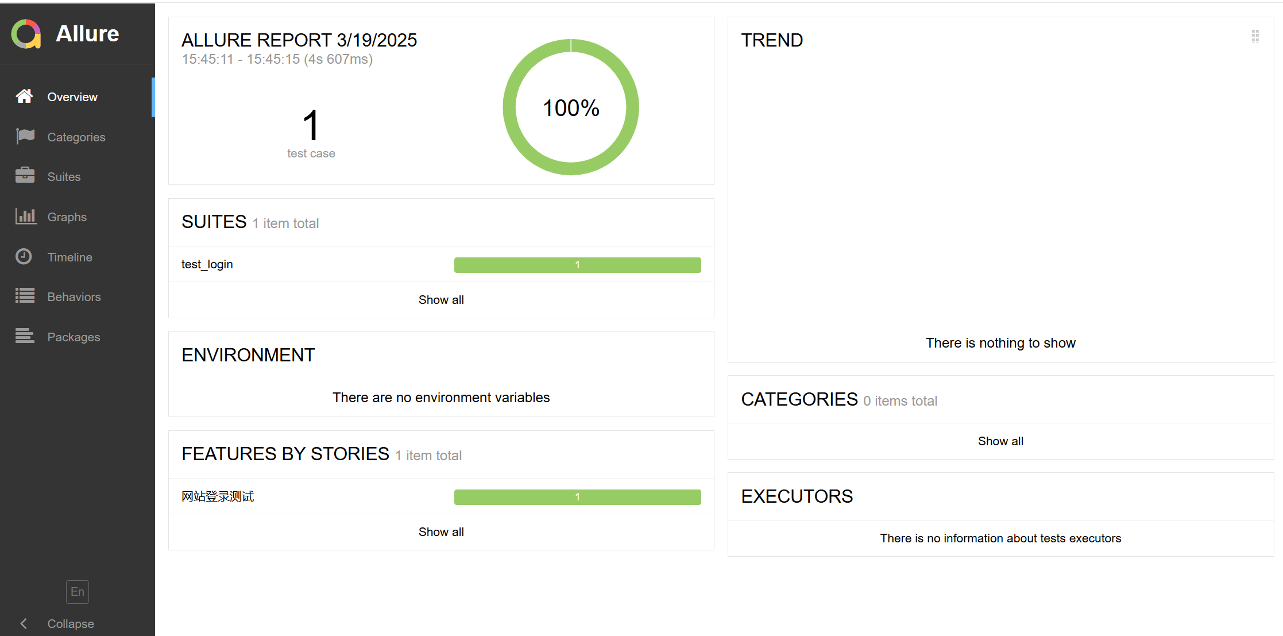Open Suites via the briefcase icon
This screenshot has height=636, width=1283.
coord(25,176)
